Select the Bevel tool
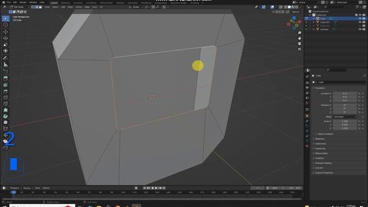The width and height of the screenshot is (368, 207). (x=5, y=91)
